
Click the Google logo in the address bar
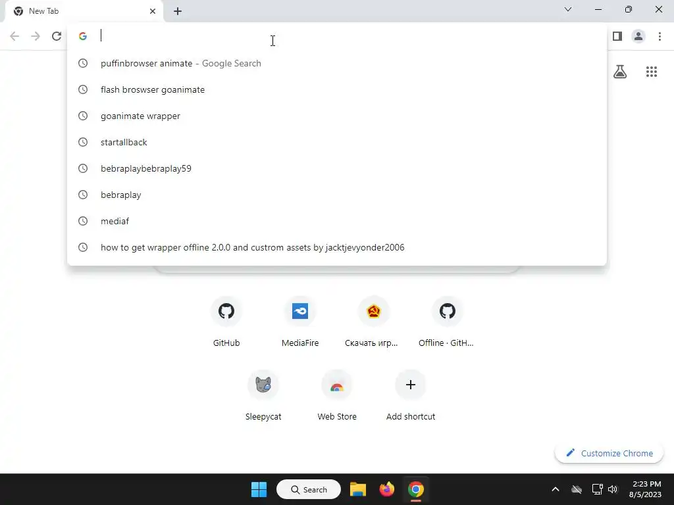coord(83,36)
